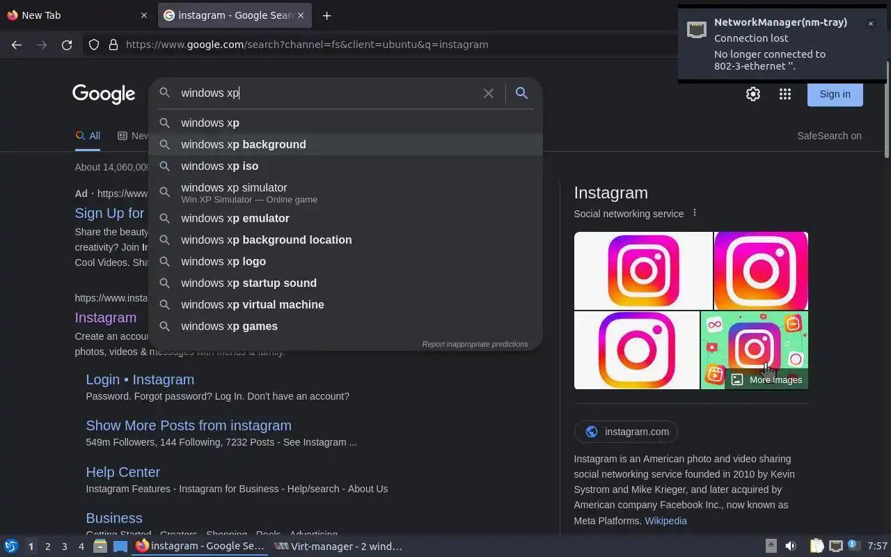Open the top-left Instagram logo thumbnail
The image size is (891, 557).
[x=643, y=271]
